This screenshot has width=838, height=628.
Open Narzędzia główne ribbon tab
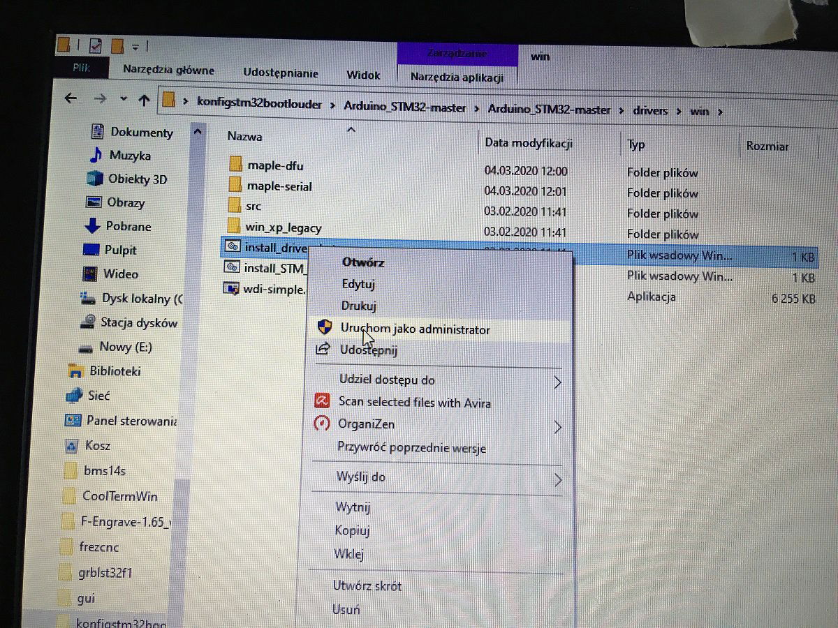(168, 70)
